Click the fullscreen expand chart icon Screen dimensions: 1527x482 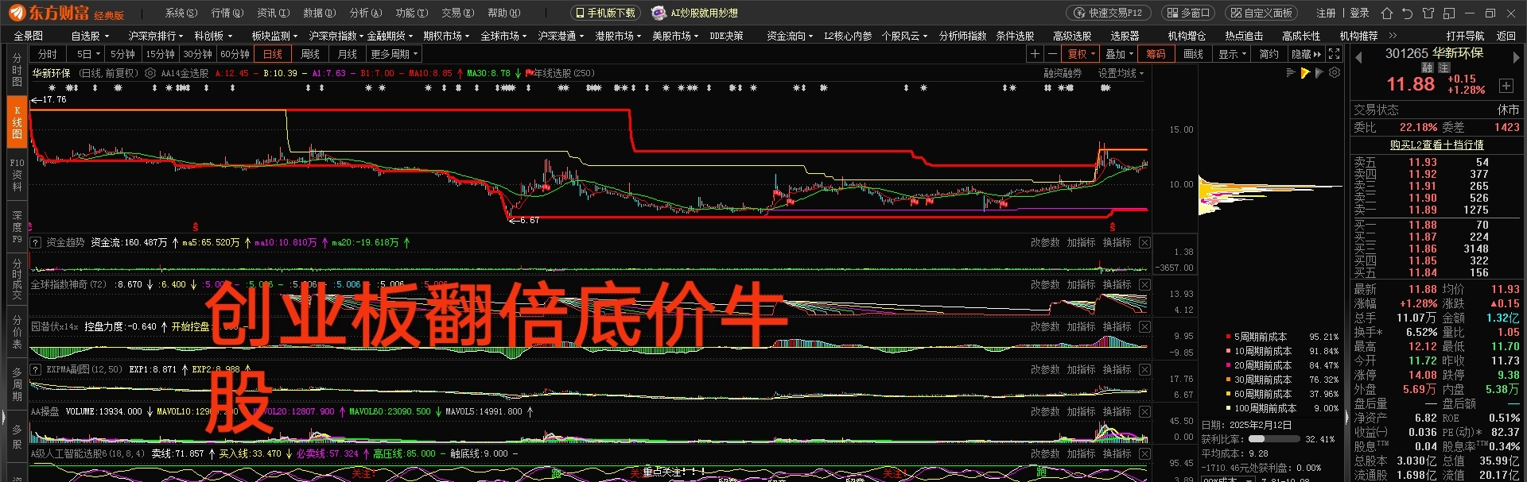pos(1335,54)
